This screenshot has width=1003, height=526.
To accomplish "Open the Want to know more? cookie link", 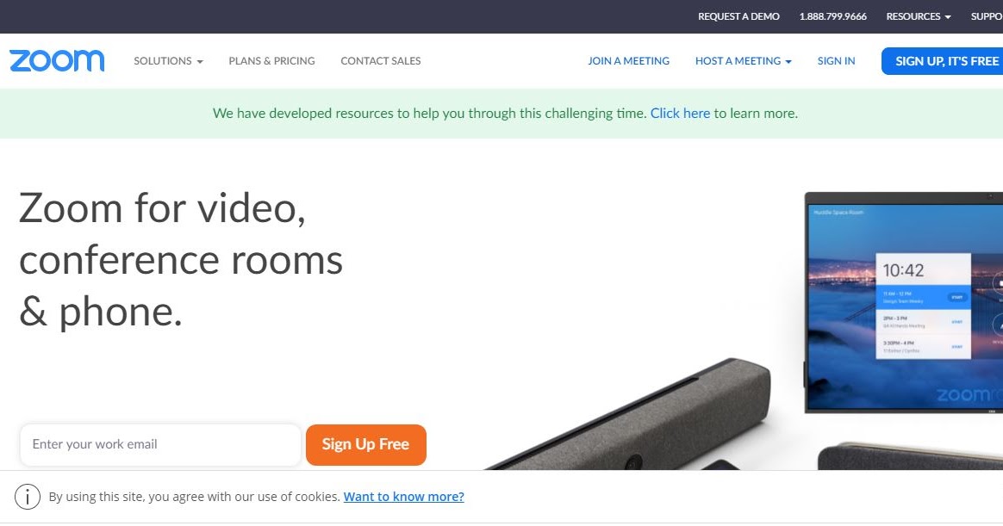I will pos(403,497).
